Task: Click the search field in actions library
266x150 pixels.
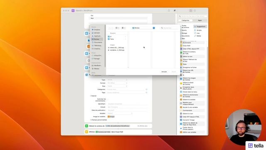Action: (x=193, y=16)
